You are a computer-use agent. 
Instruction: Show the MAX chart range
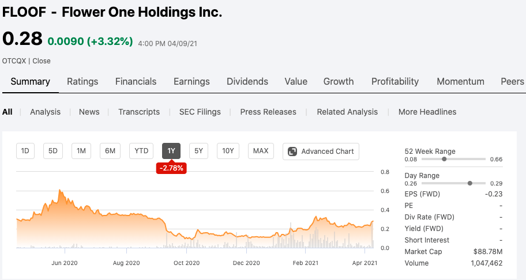coord(261,151)
